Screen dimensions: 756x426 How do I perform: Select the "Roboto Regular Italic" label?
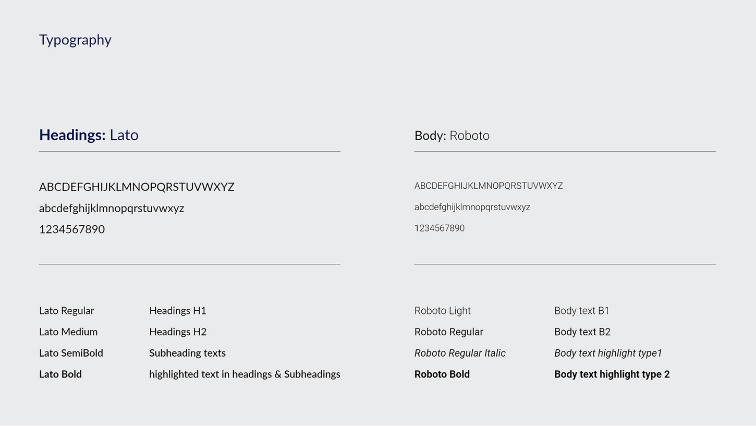coord(460,353)
